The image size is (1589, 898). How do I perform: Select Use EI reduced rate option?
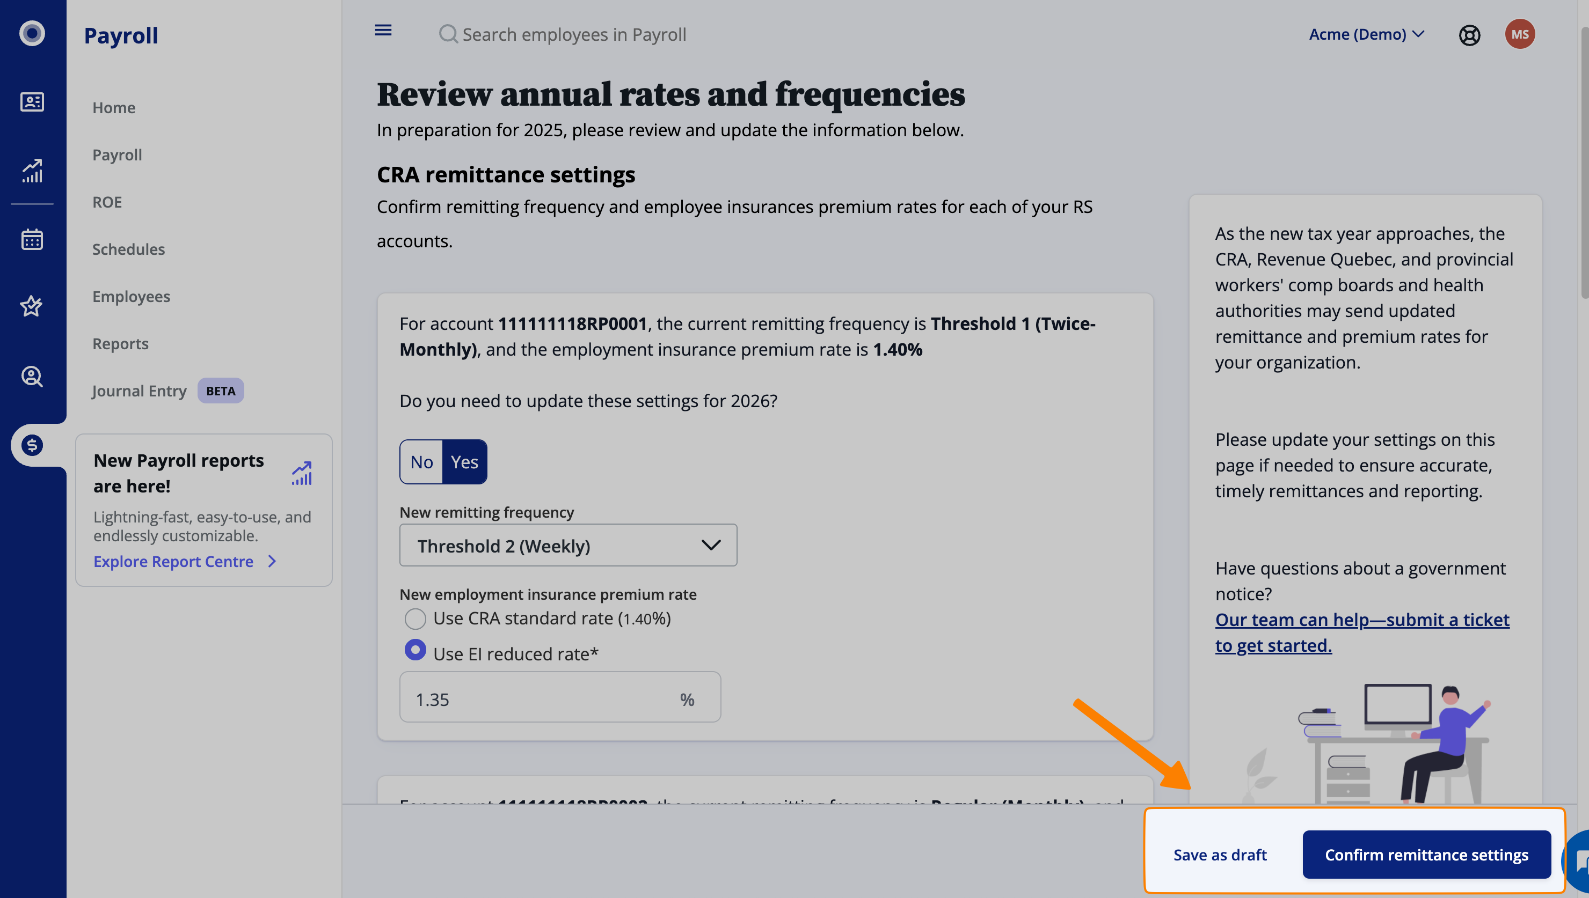coord(416,650)
